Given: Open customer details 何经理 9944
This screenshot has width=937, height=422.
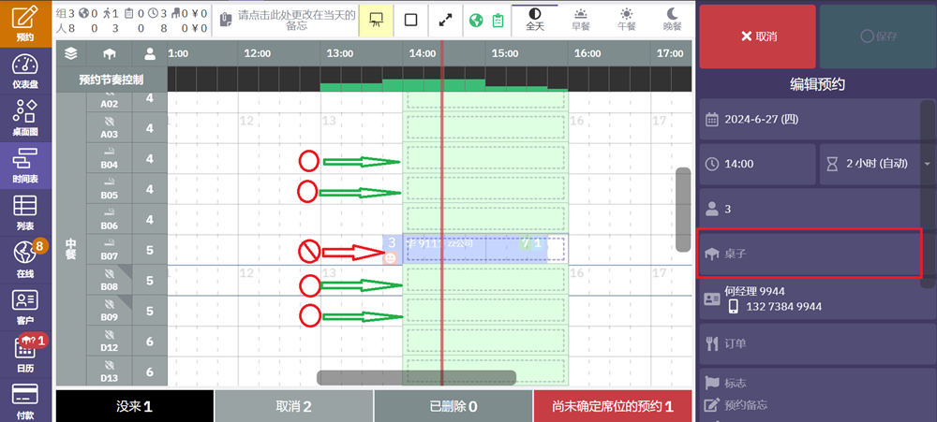Looking at the screenshot, I should coord(754,291).
